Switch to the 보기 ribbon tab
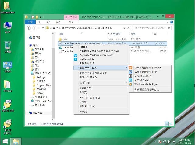 [x=58, y=22]
